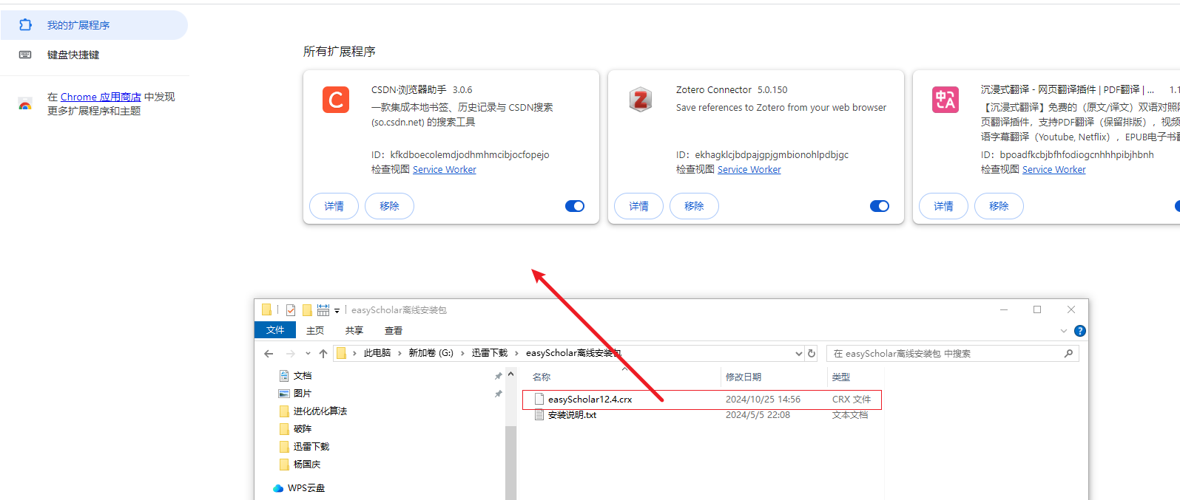This screenshot has height=500, width=1180.
Task: Click the navigation pane scroll-up arrow
Action: click(x=510, y=374)
